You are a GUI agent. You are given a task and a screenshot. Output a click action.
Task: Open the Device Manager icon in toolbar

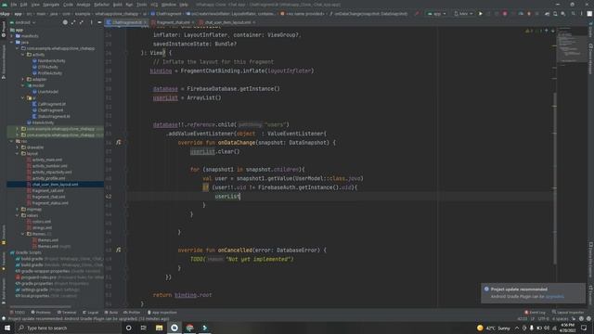coord(555,14)
